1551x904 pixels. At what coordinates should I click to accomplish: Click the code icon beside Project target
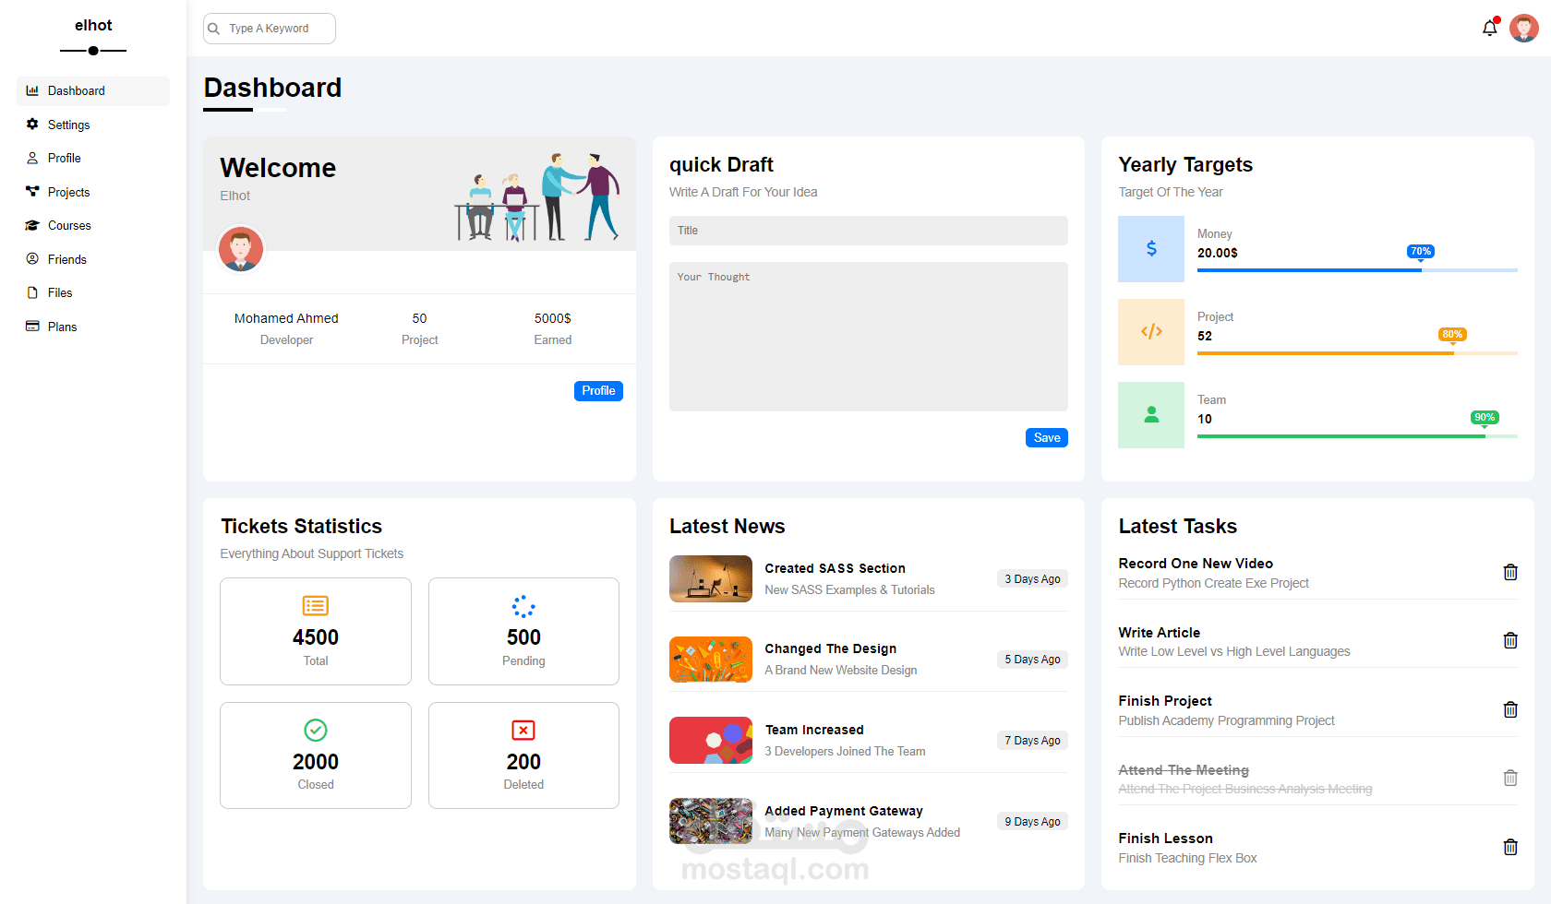pos(1150,332)
